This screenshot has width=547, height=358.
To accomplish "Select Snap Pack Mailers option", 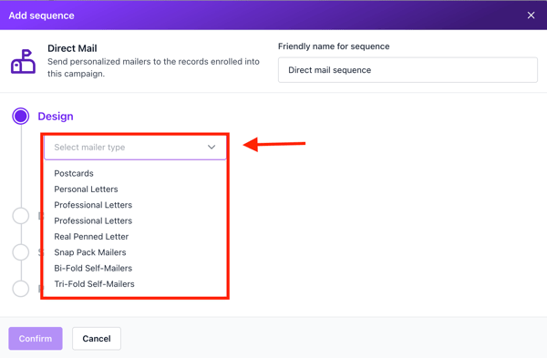I will click(90, 252).
